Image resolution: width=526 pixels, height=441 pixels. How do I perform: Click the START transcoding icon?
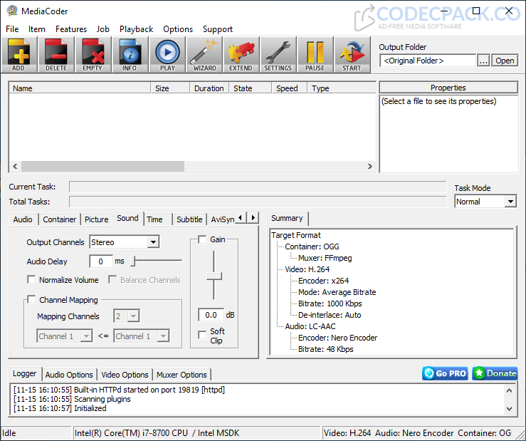coord(352,55)
